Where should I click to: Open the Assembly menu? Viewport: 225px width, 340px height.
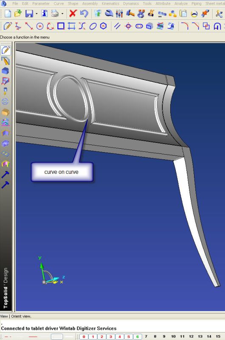tap(90, 3)
